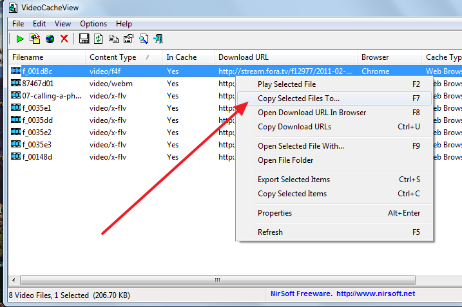Screen dimensions: 462x307
Task: Click the Open Download URL globe icon
Action: pyautogui.click(x=50, y=39)
